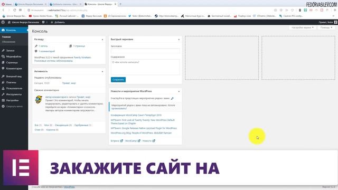Open the 1 страница link

tap(79, 46)
